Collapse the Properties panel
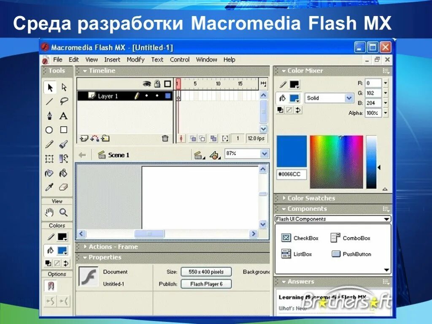Screen dimensions: 432x324 [85, 257]
